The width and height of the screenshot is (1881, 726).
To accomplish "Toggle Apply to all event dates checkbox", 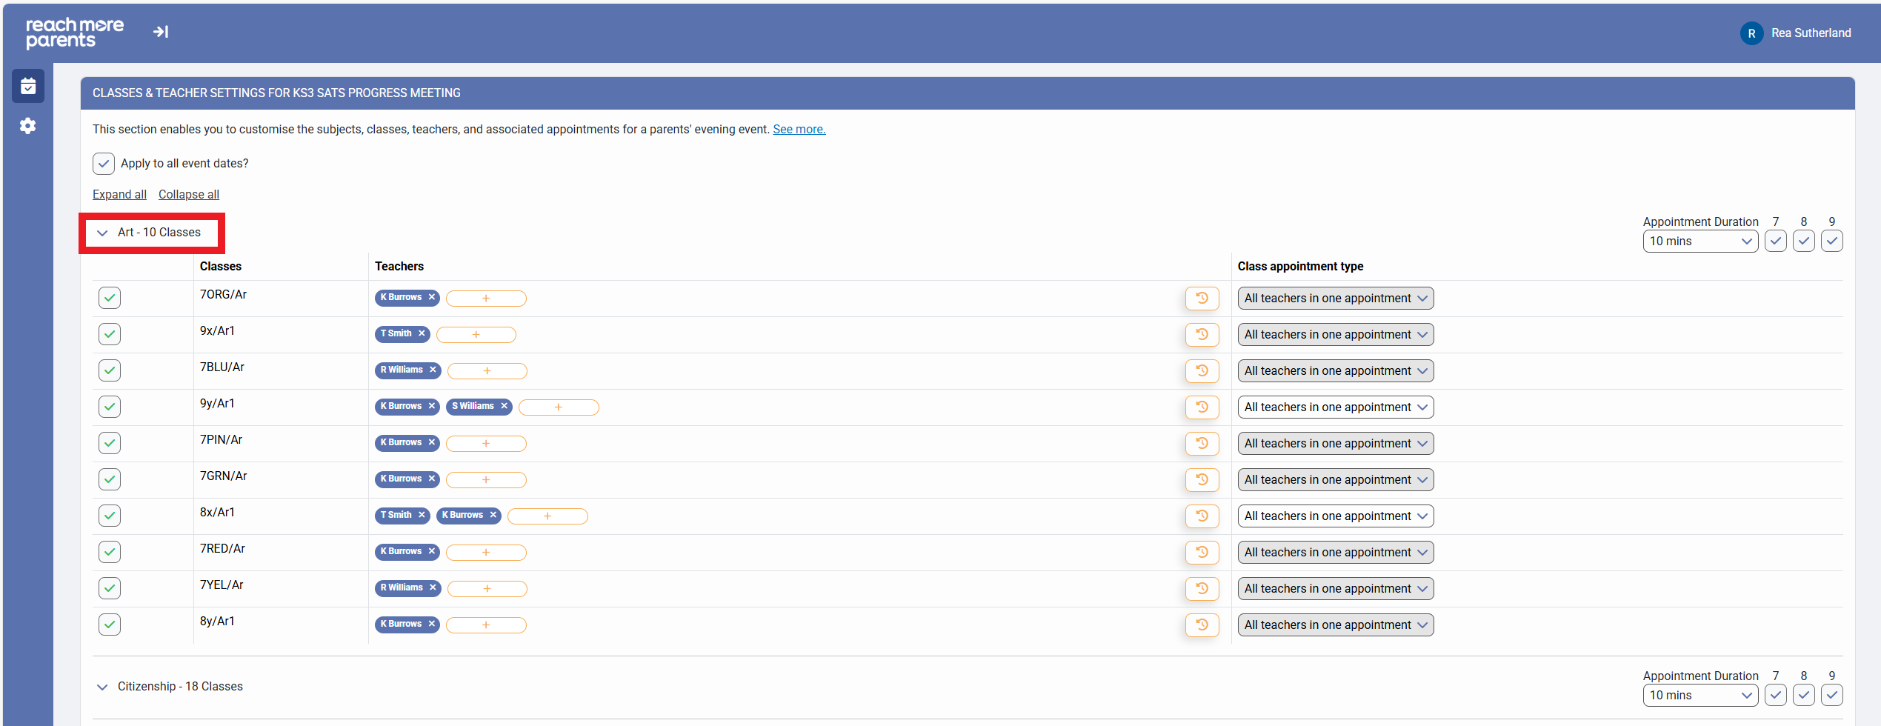I will coord(104,164).
